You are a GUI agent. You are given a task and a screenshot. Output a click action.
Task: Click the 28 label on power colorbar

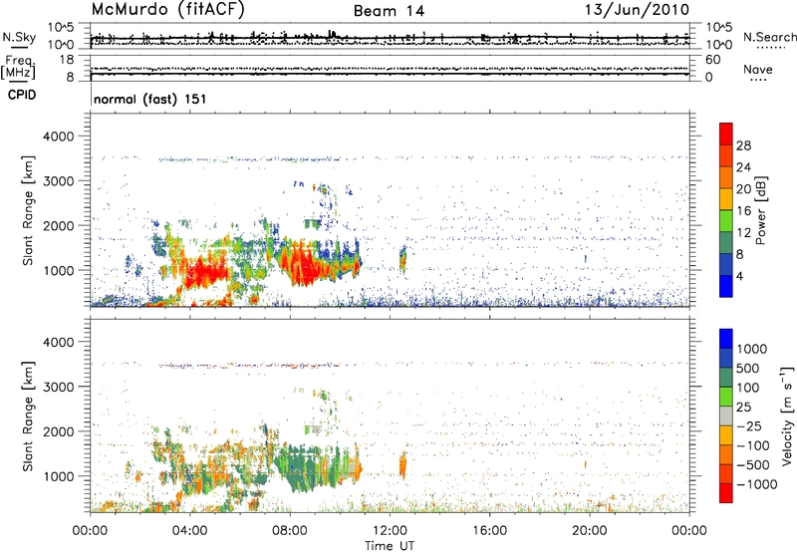pyautogui.click(x=743, y=145)
